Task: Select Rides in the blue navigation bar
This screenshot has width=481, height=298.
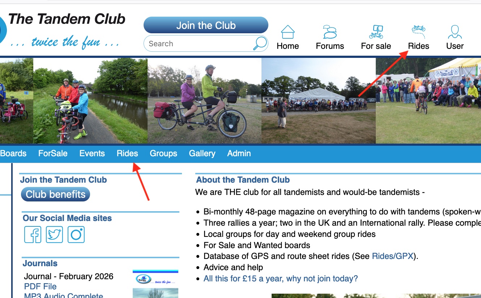Action: coord(127,153)
